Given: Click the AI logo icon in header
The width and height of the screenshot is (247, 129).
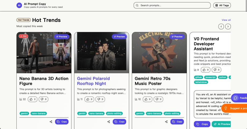Looking at the screenshot, I should (19, 5).
